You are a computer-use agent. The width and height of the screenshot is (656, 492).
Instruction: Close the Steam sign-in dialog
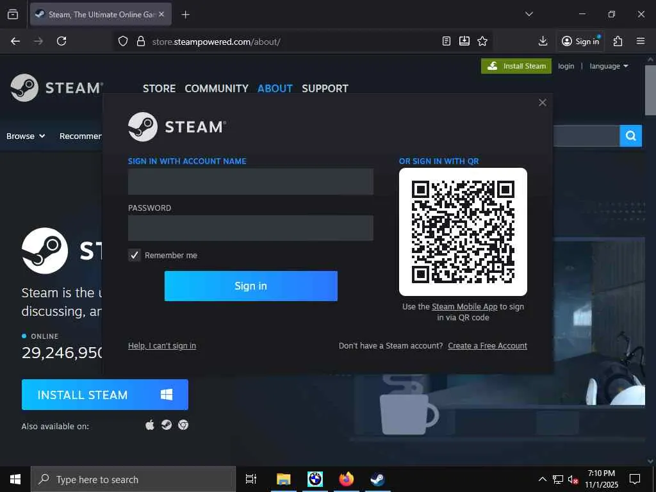(542, 102)
